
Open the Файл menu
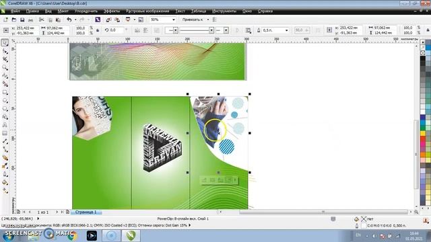point(15,11)
